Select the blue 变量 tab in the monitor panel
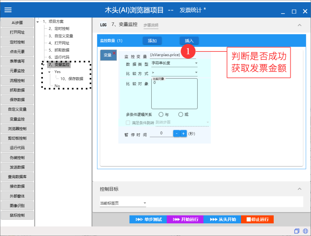The image size is (311, 236). [x=107, y=55]
